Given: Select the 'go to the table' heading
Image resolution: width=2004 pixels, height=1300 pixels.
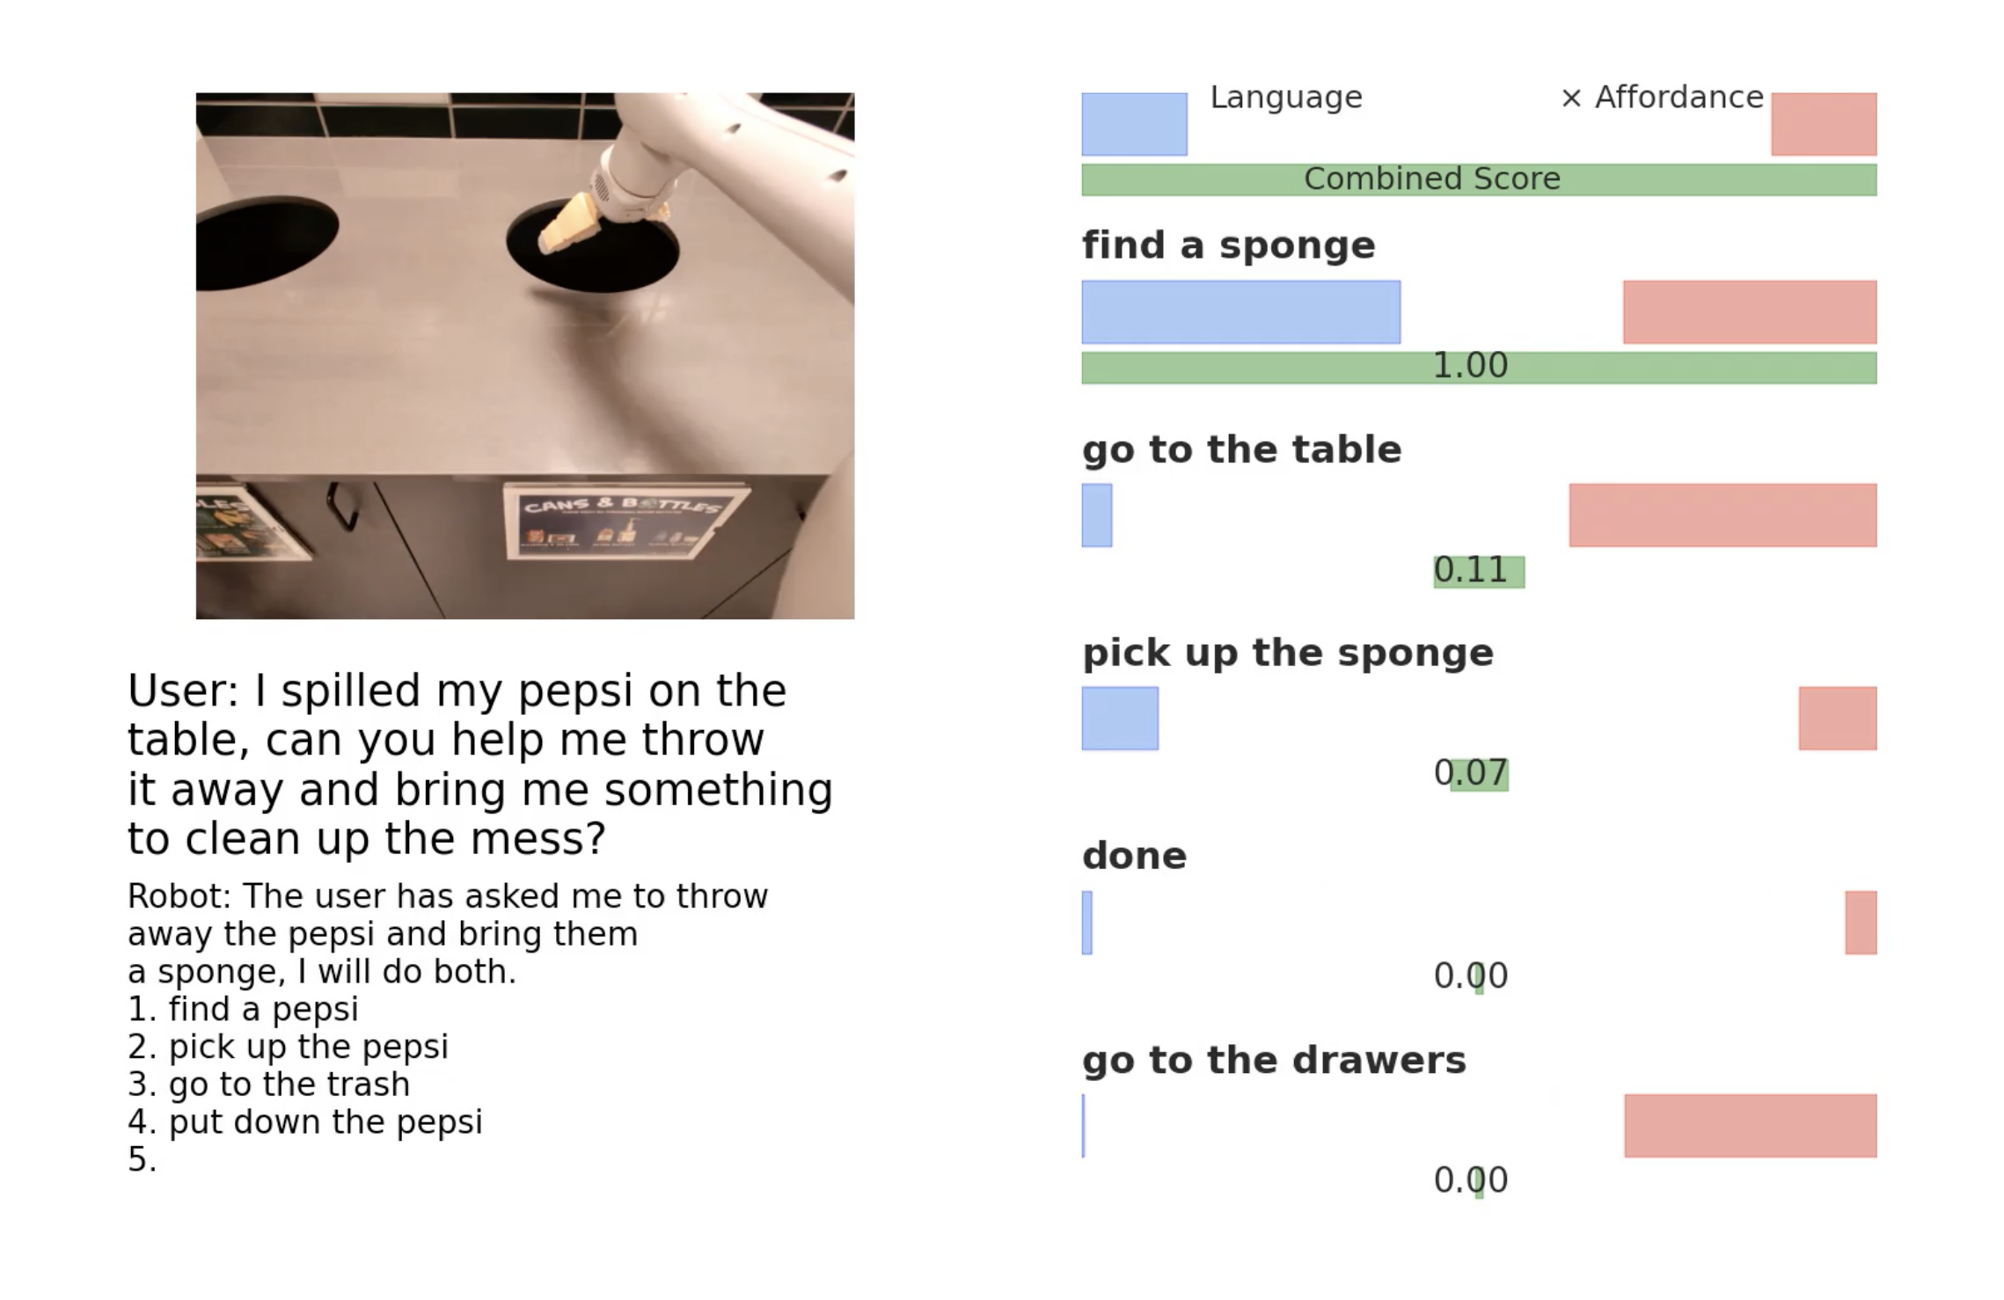Looking at the screenshot, I should [1241, 449].
